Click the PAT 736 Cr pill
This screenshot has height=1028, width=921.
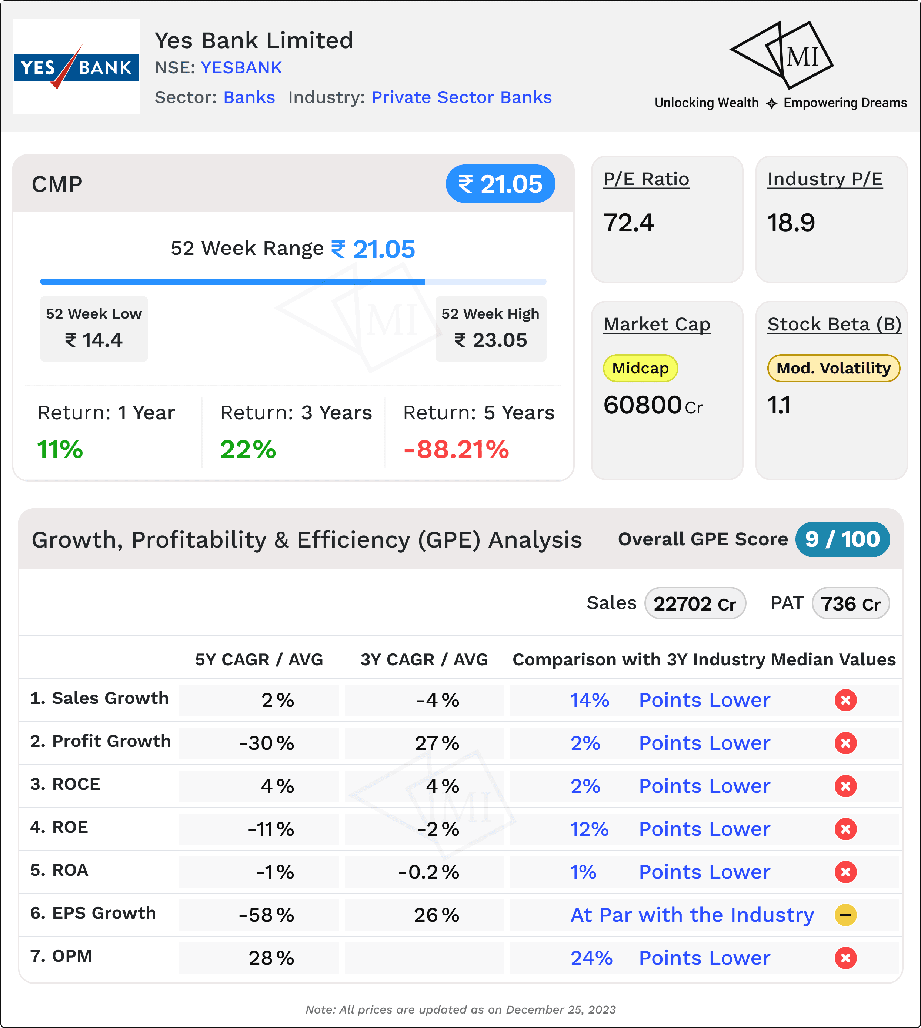(x=850, y=603)
